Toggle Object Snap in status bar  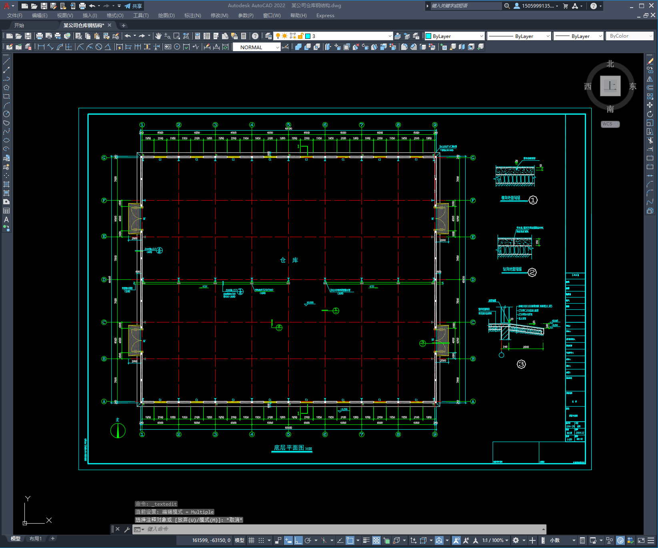tap(350, 540)
